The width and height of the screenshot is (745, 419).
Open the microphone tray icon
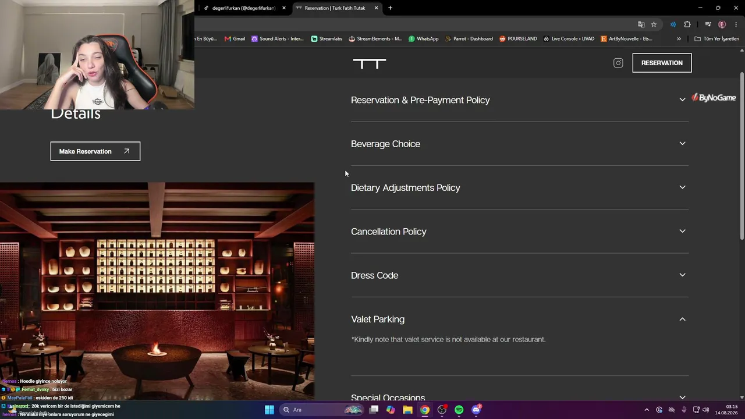pyautogui.click(x=684, y=410)
